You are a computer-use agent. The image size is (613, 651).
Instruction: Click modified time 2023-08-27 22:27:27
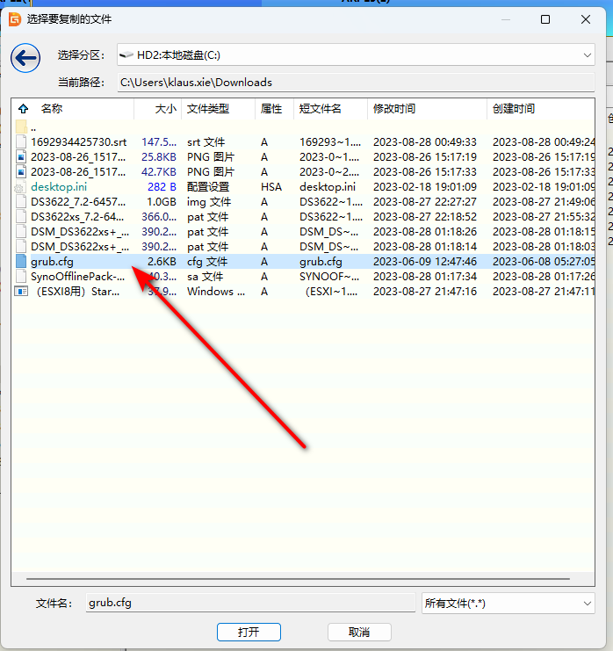425,202
